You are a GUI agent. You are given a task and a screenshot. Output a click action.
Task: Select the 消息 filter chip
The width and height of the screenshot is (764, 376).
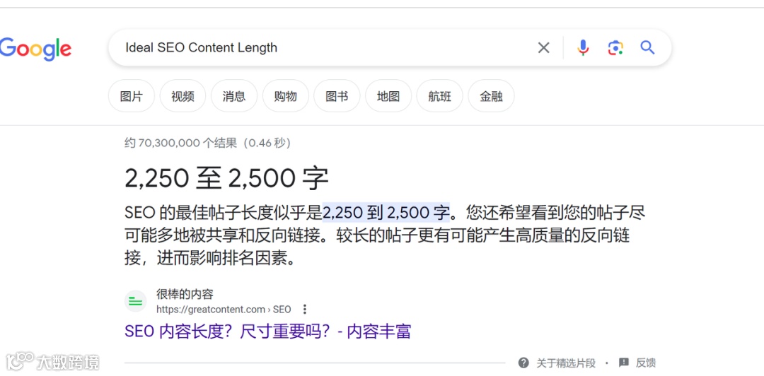[234, 96]
